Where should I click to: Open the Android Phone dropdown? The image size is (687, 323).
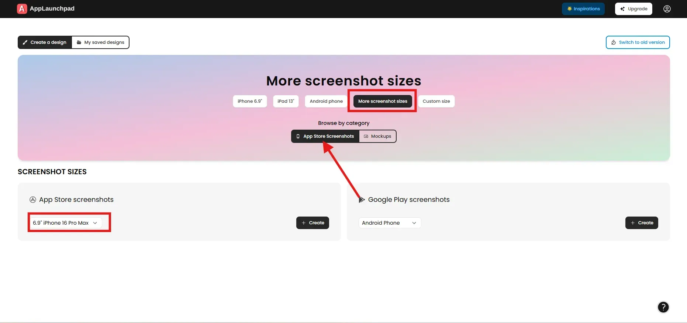point(390,223)
